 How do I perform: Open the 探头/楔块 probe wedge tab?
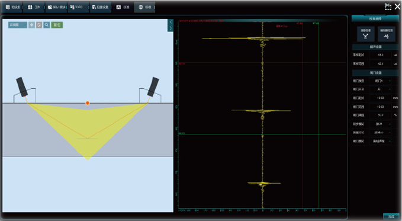56,7
